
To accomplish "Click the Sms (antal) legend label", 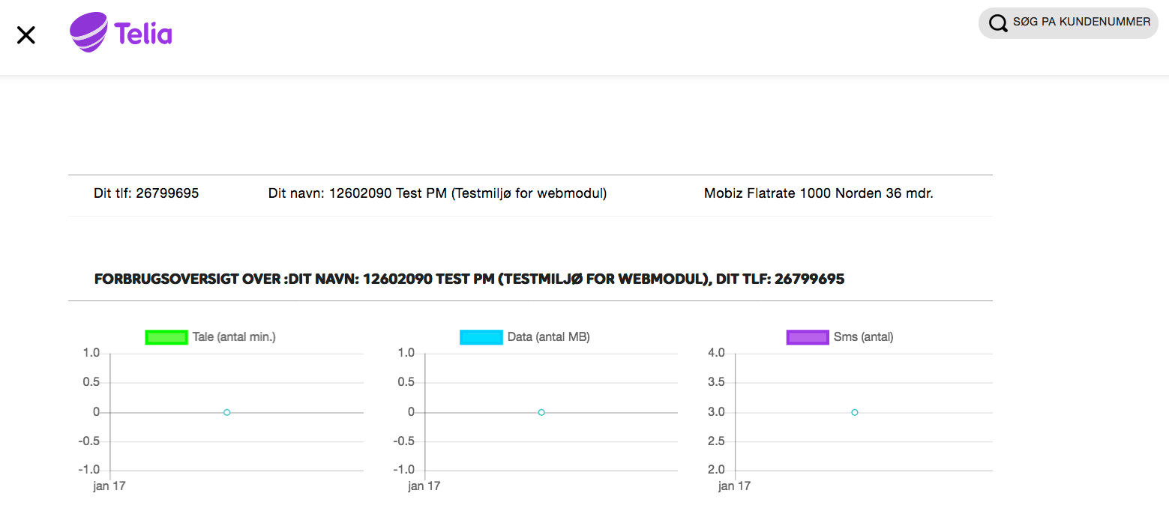I will [864, 337].
